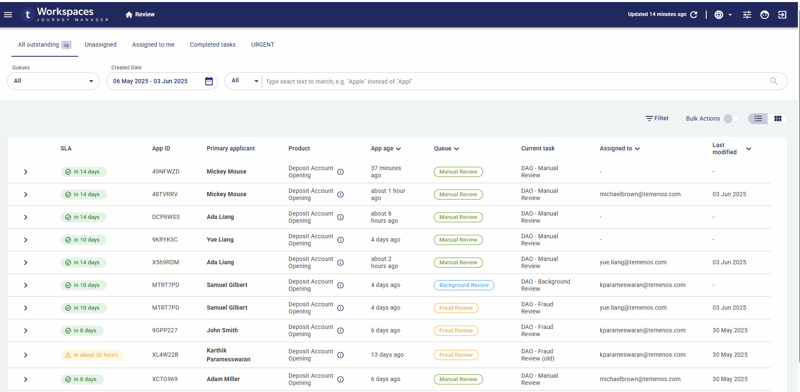
Task: Open the Filter options
Action: (x=657, y=118)
